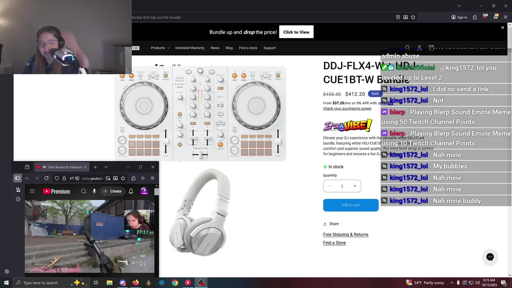This screenshot has width=512, height=288.
Task: Bookmark the DJ store page with the star
Action: (413, 17)
